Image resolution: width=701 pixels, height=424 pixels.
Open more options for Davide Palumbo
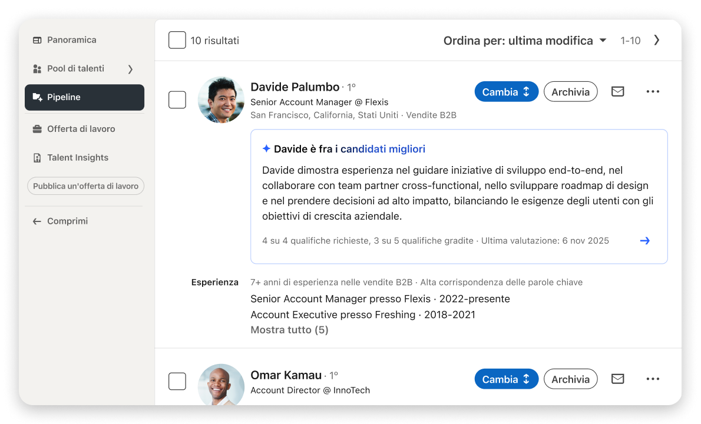(653, 92)
